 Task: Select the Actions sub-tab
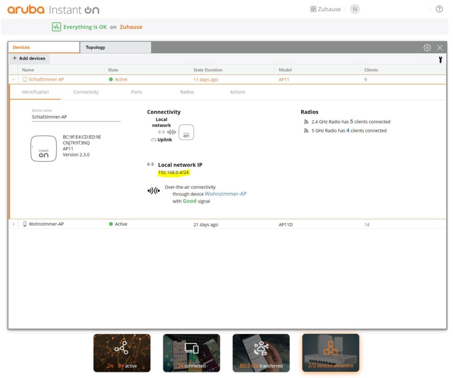coord(238,92)
